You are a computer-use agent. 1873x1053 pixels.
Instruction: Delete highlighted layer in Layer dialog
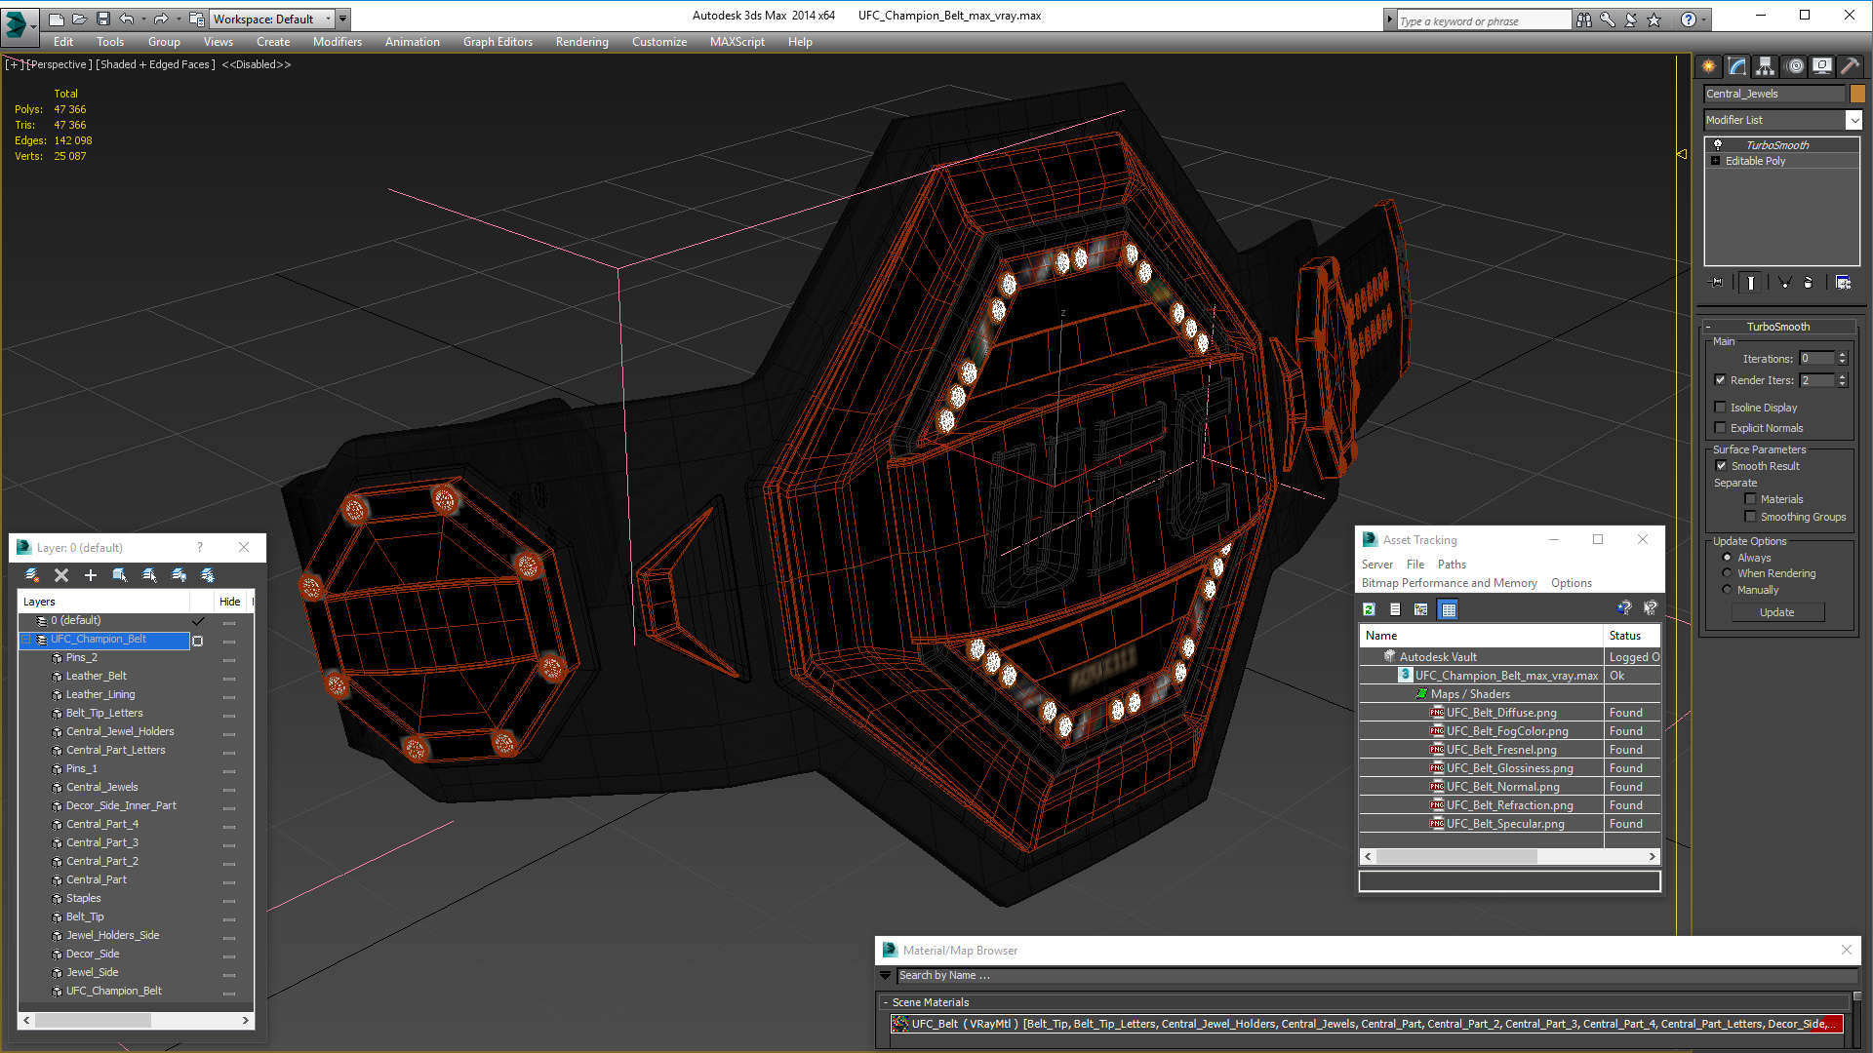[x=61, y=575]
